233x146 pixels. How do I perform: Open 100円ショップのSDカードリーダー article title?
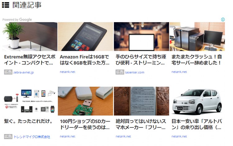pos(85,124)
